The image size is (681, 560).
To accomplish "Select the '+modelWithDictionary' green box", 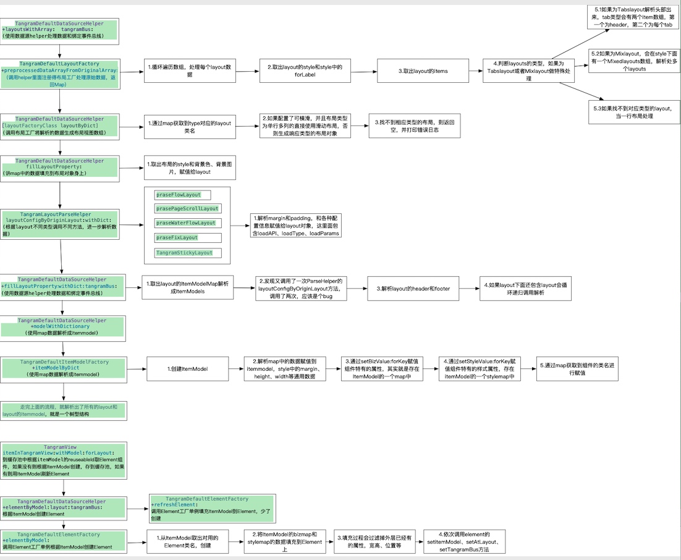I will [62, 328].
